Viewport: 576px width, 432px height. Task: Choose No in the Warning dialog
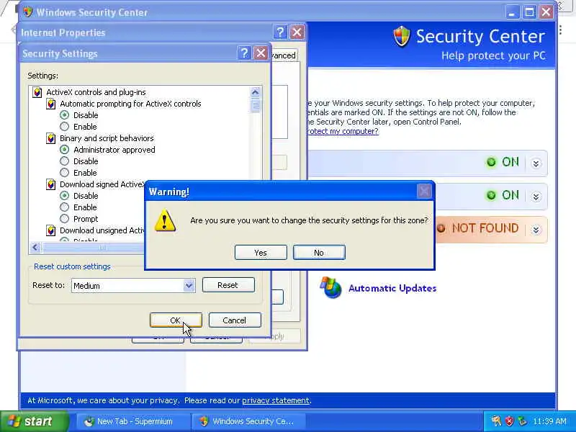click(x=319, y=253)
